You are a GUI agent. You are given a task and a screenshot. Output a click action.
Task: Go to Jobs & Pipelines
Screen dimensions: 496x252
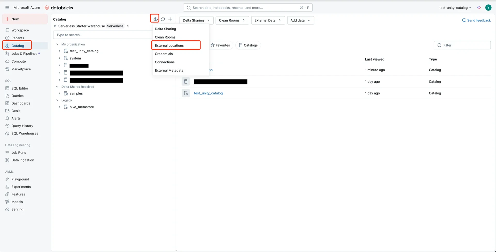pyautogui.click(x=25, y=53)
